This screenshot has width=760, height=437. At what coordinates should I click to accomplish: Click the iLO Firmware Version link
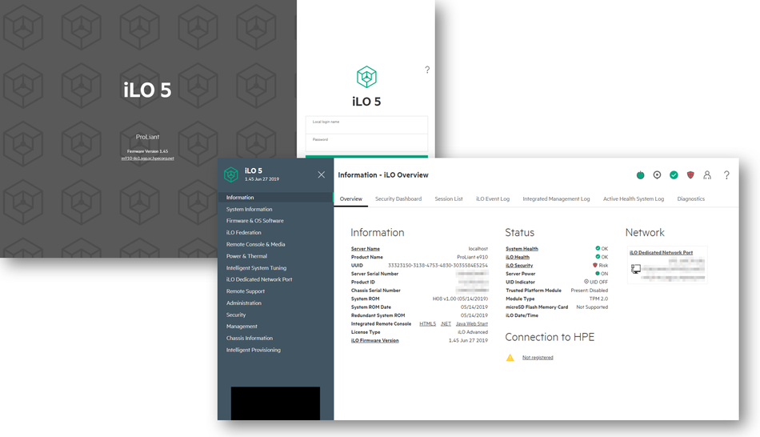click(x=374, y=340)
